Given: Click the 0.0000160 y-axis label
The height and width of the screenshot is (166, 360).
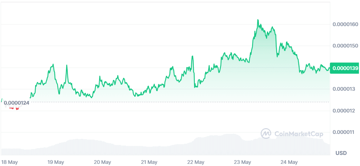Looking at the screenshot, I should coord(345,25).
